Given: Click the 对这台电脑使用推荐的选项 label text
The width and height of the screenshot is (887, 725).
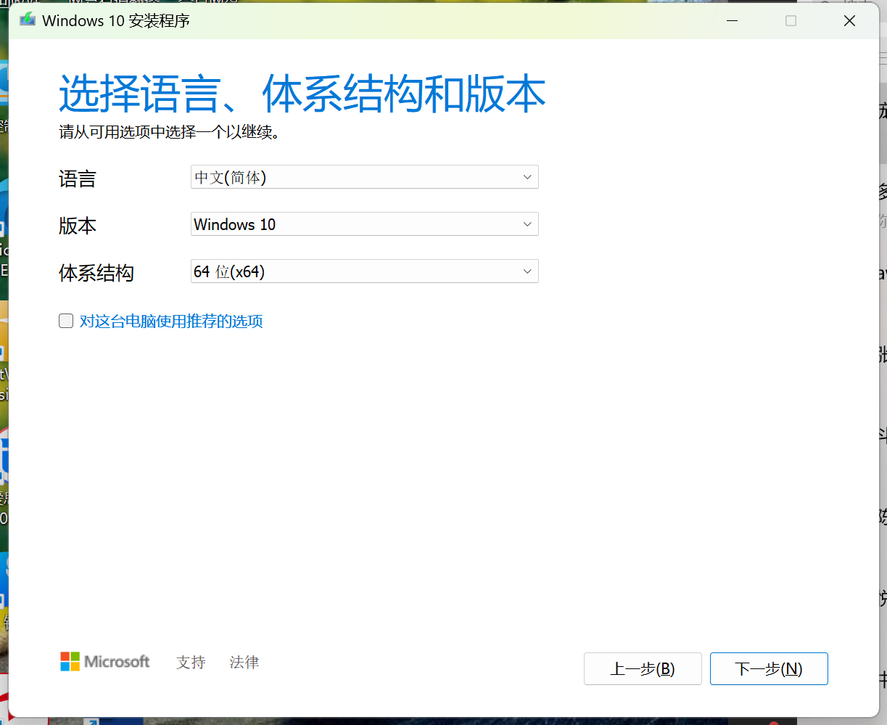Looking at the screenshot, I should point(171,321).
